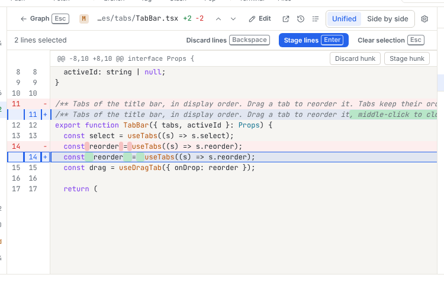Viewport: 444px width, 281px height.
Task: Click the +2 additions count
Action: pyautogui.click(x=187, y=19)
